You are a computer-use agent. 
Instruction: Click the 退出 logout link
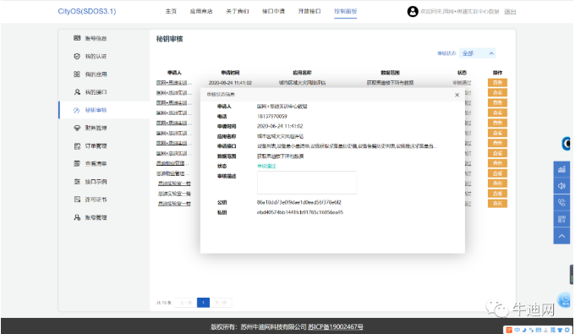(x=510, y=12)
